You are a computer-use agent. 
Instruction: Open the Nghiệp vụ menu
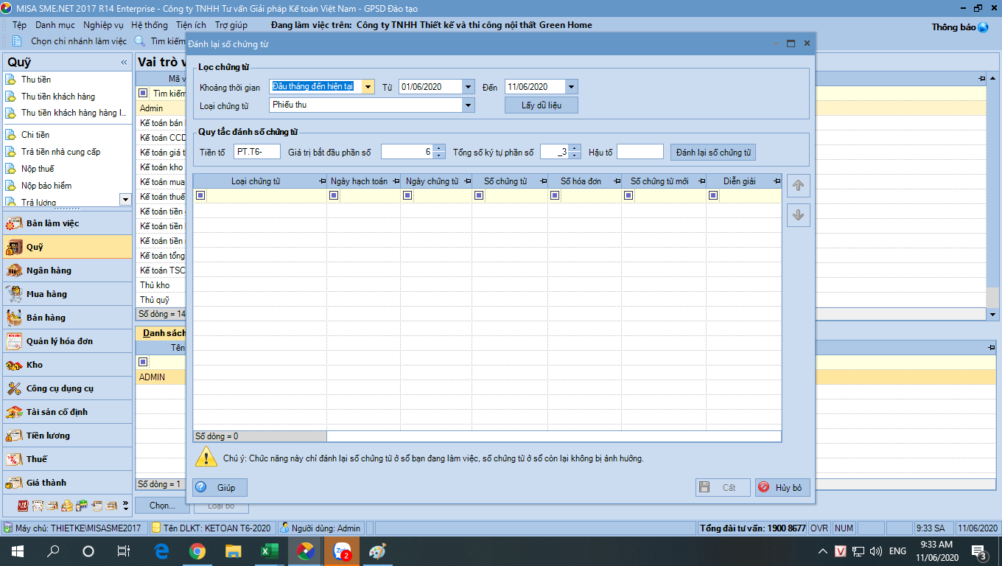coord(103,25)
